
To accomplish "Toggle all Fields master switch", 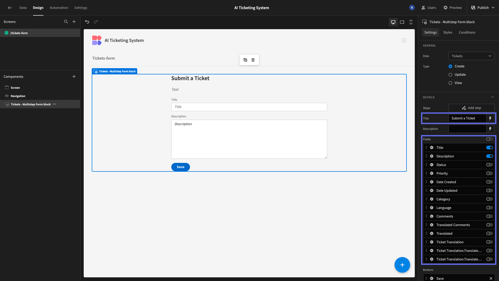I will [489, 139].
